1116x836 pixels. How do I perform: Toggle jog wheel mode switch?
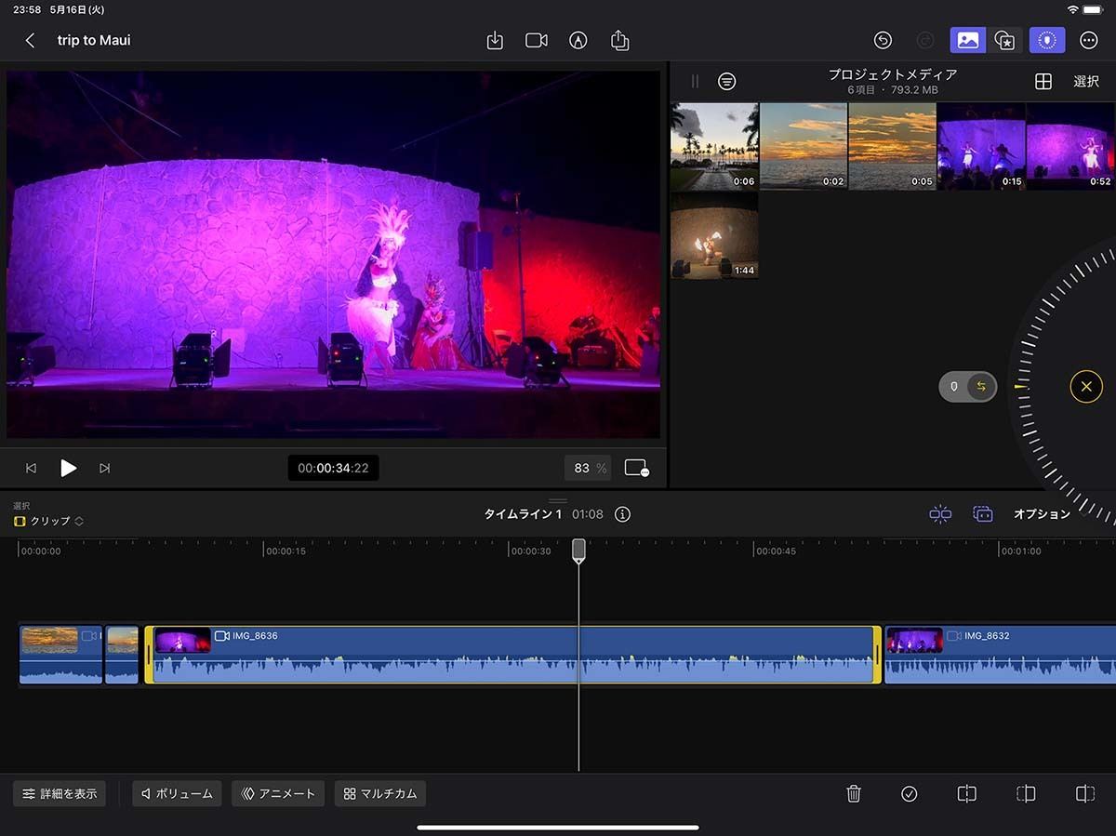point(967,386)
